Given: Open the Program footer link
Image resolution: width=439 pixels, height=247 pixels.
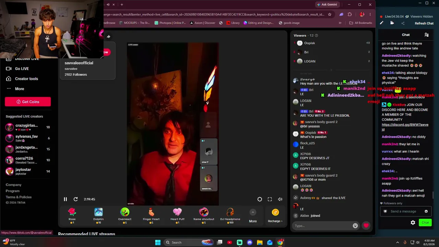Looking at the screenshot, I should point(13,191).
